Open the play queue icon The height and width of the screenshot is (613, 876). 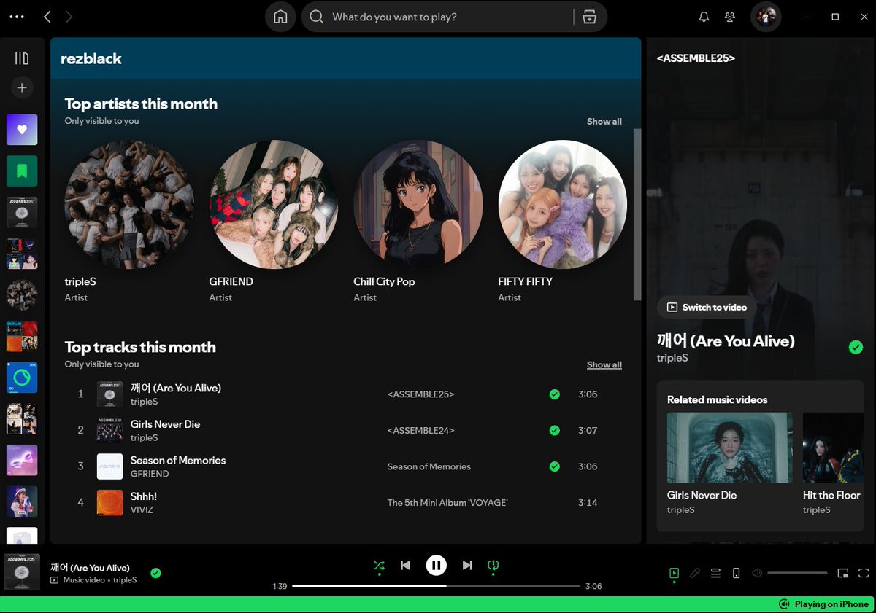pyautogui.click(x=715, y=574)
